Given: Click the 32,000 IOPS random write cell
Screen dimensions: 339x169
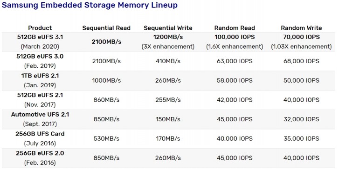Looking at the screenshot, I should point(301,119).
